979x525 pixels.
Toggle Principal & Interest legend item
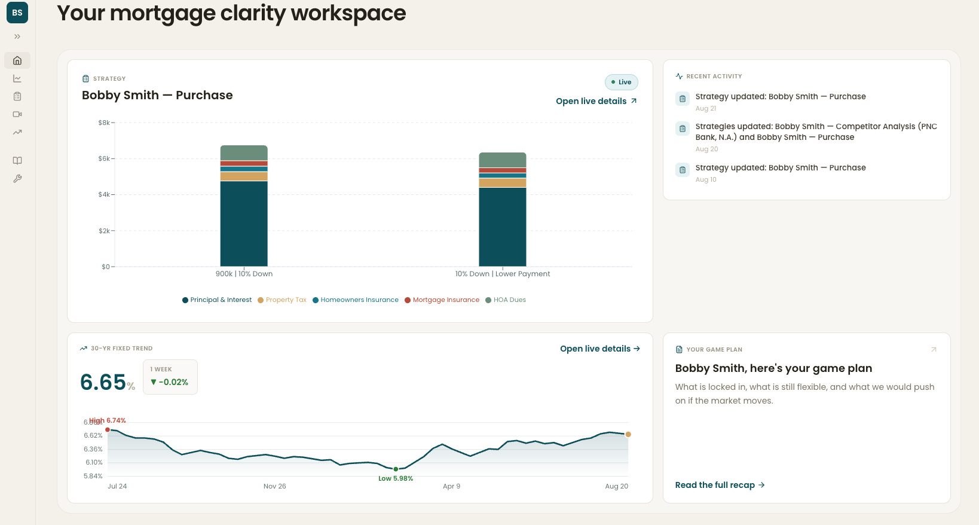[217, 300]
